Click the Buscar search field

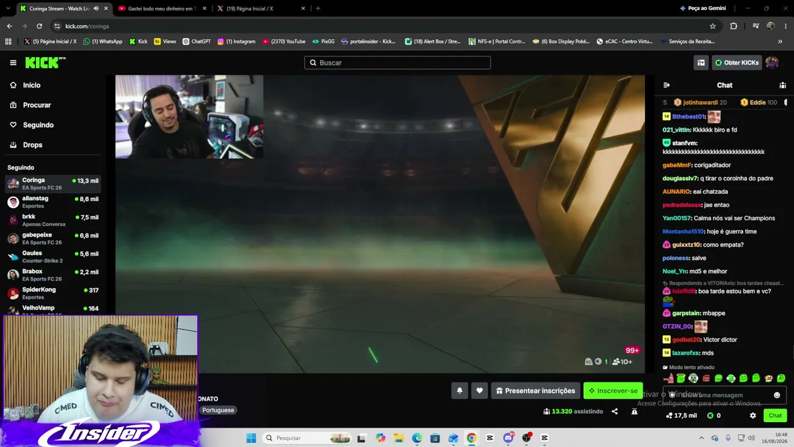pos(398,63)
